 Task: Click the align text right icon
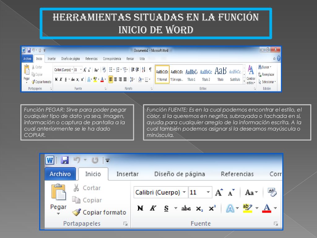pos(120,79)
